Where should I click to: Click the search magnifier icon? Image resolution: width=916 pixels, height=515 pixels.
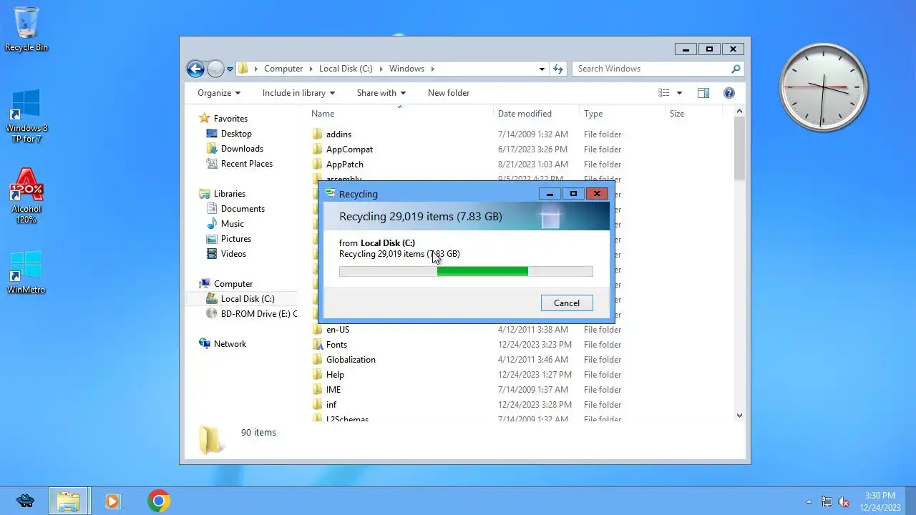pyautogui.click(x=735, y=69)
